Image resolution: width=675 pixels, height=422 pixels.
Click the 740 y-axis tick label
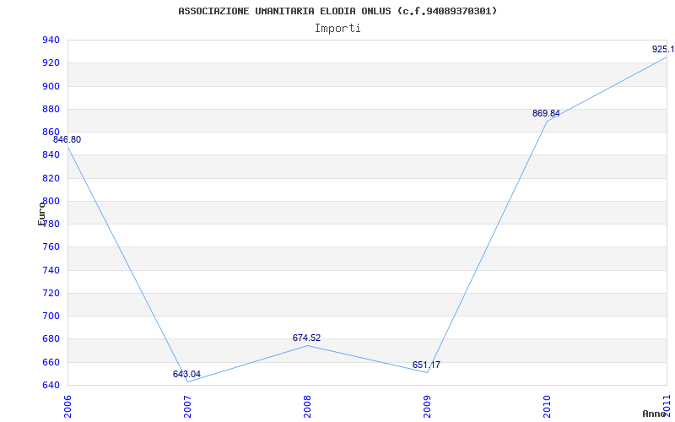[51, 270]
